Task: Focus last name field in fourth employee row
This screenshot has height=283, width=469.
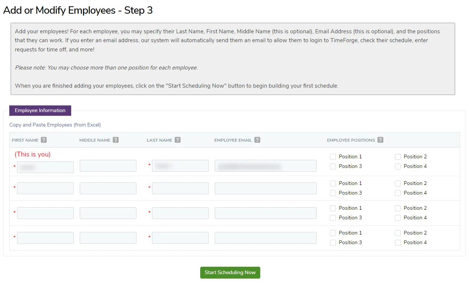Action: point(180,238)
